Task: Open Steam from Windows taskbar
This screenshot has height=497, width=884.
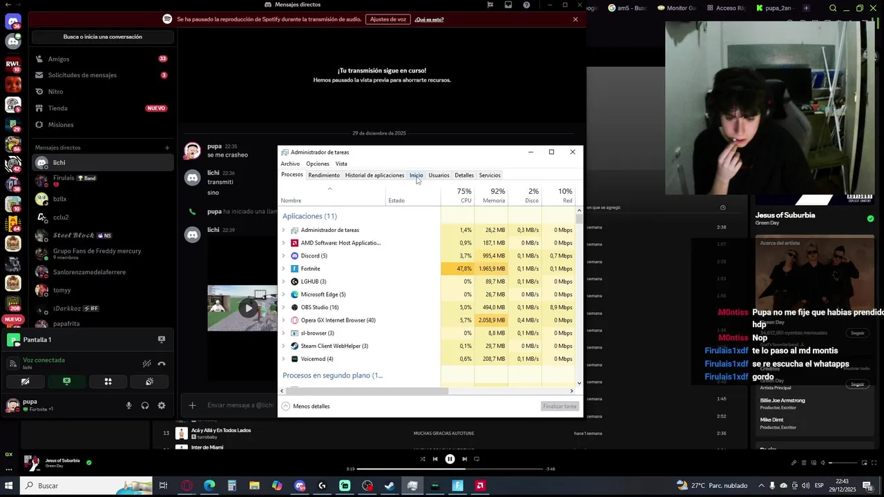Action: point(390,486)
